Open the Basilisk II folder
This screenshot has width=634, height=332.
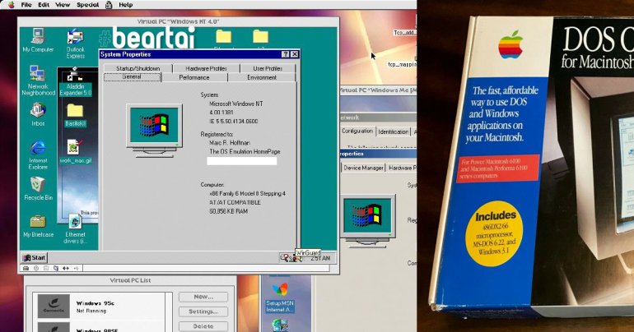[x=75, y=113]
